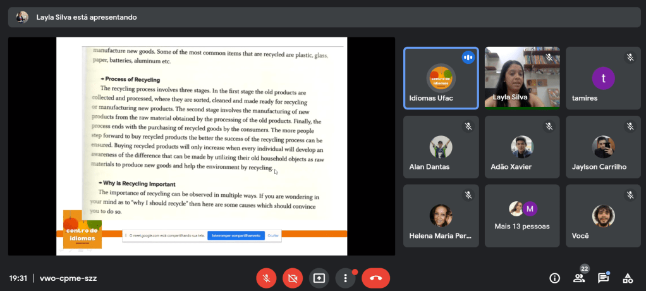Turn on the camera in the call controls

(293, 278)
